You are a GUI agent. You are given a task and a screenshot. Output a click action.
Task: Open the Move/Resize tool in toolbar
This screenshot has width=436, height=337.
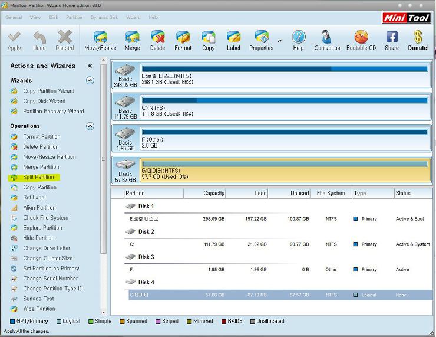tap(100, 40)
